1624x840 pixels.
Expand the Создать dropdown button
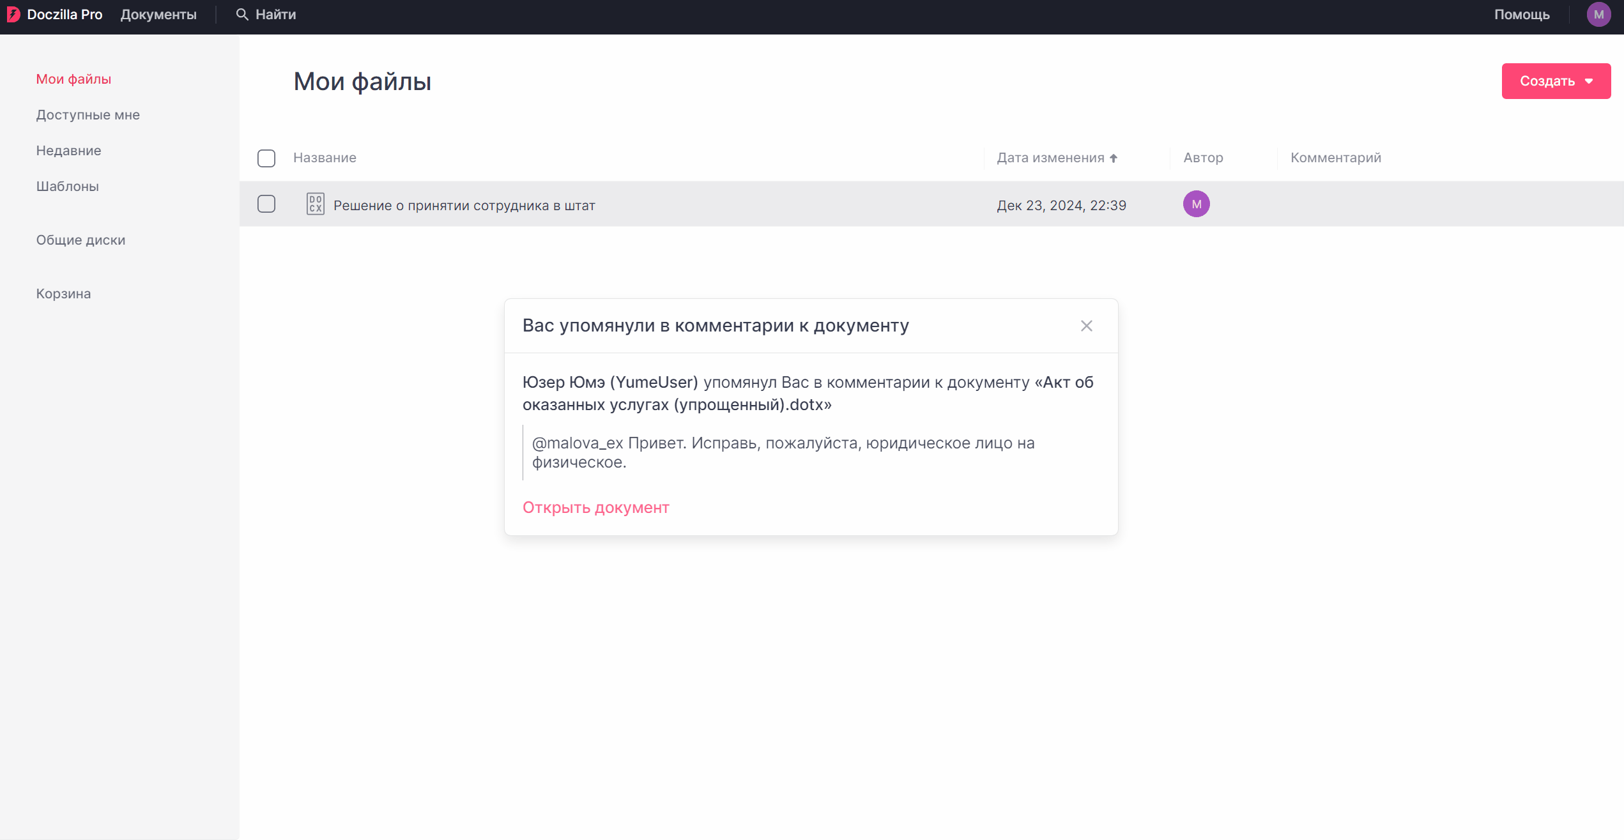click(1556, 81)
